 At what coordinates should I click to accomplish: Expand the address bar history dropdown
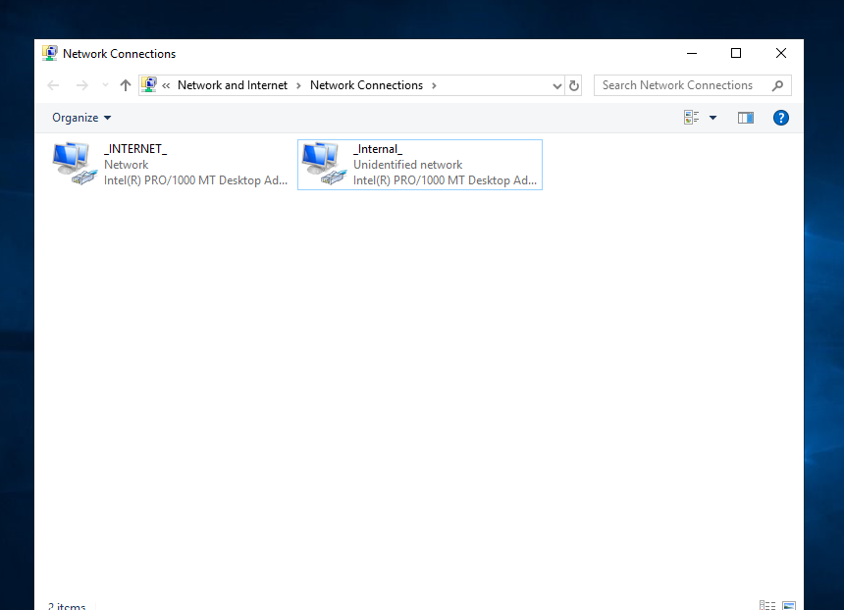pos(557,85)
